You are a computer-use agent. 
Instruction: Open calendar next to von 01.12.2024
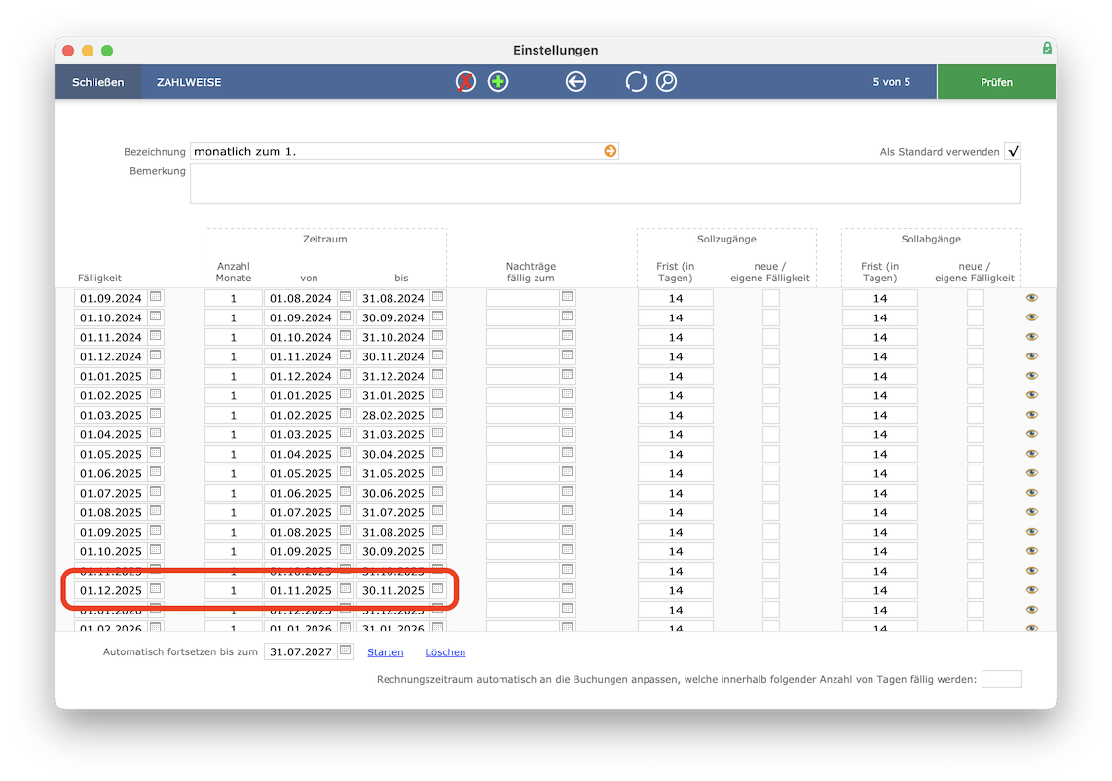pos(346,375)
